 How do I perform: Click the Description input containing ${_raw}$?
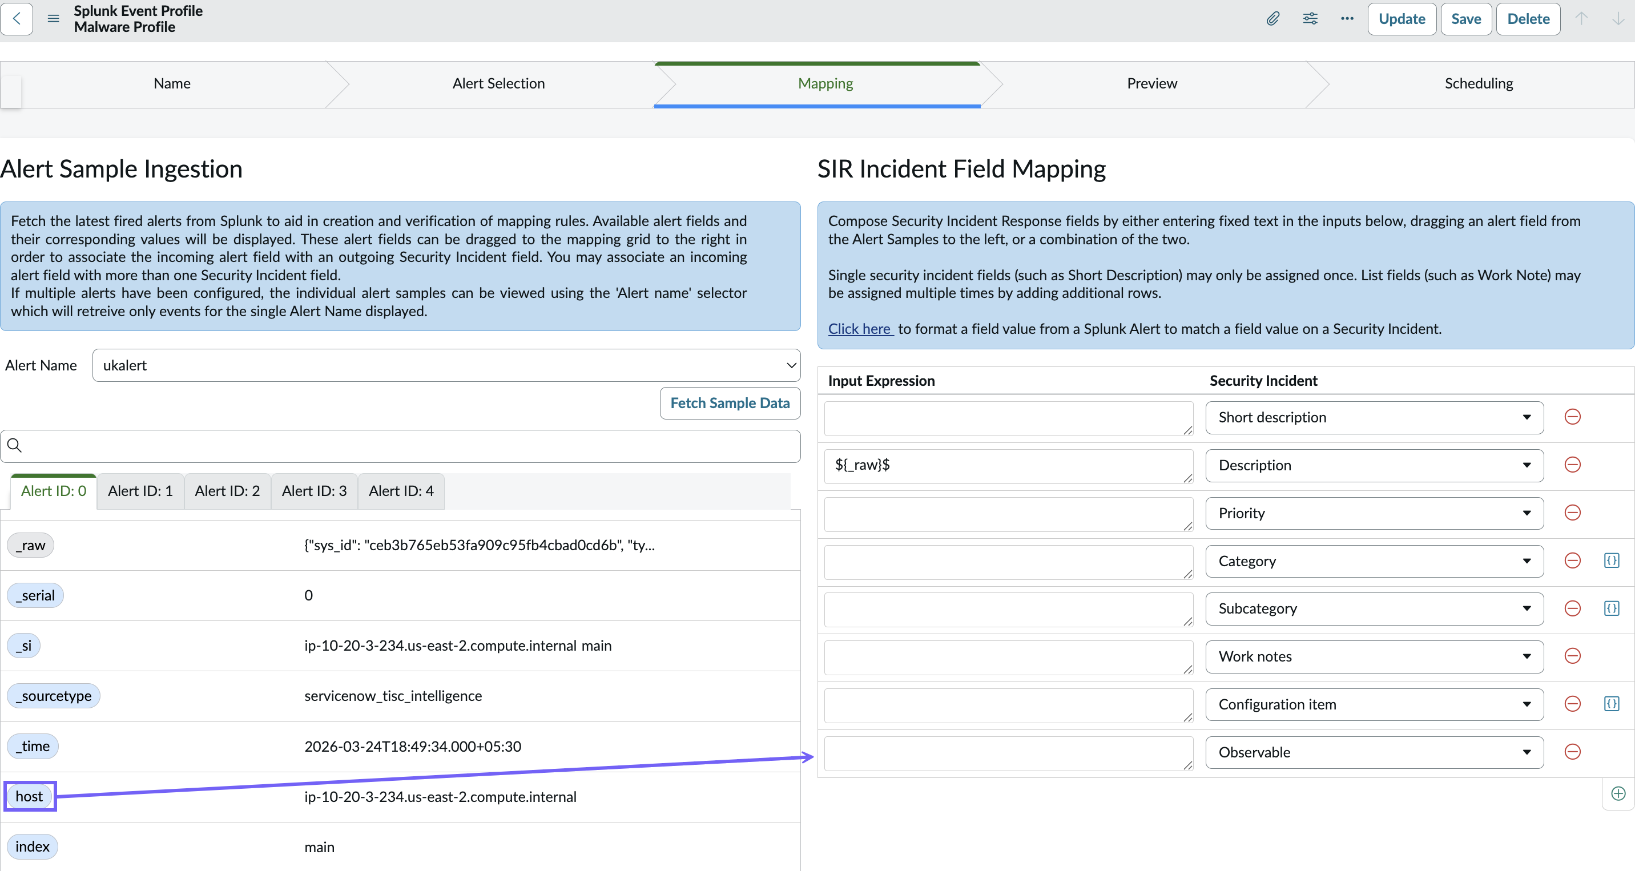click(x=1009, y=466)
